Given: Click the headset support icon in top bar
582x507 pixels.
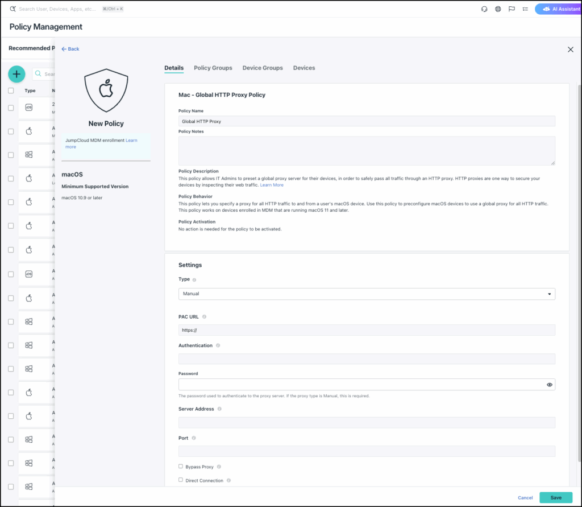Looking at the screenshot, I should tap(484, 9).
